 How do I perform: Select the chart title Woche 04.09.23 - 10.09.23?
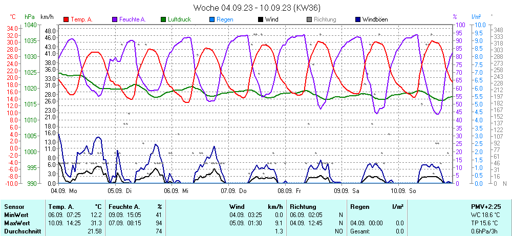pyautogui.click(x=255, y=8)
